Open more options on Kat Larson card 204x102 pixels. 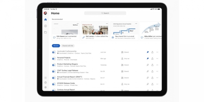point(107,24)
